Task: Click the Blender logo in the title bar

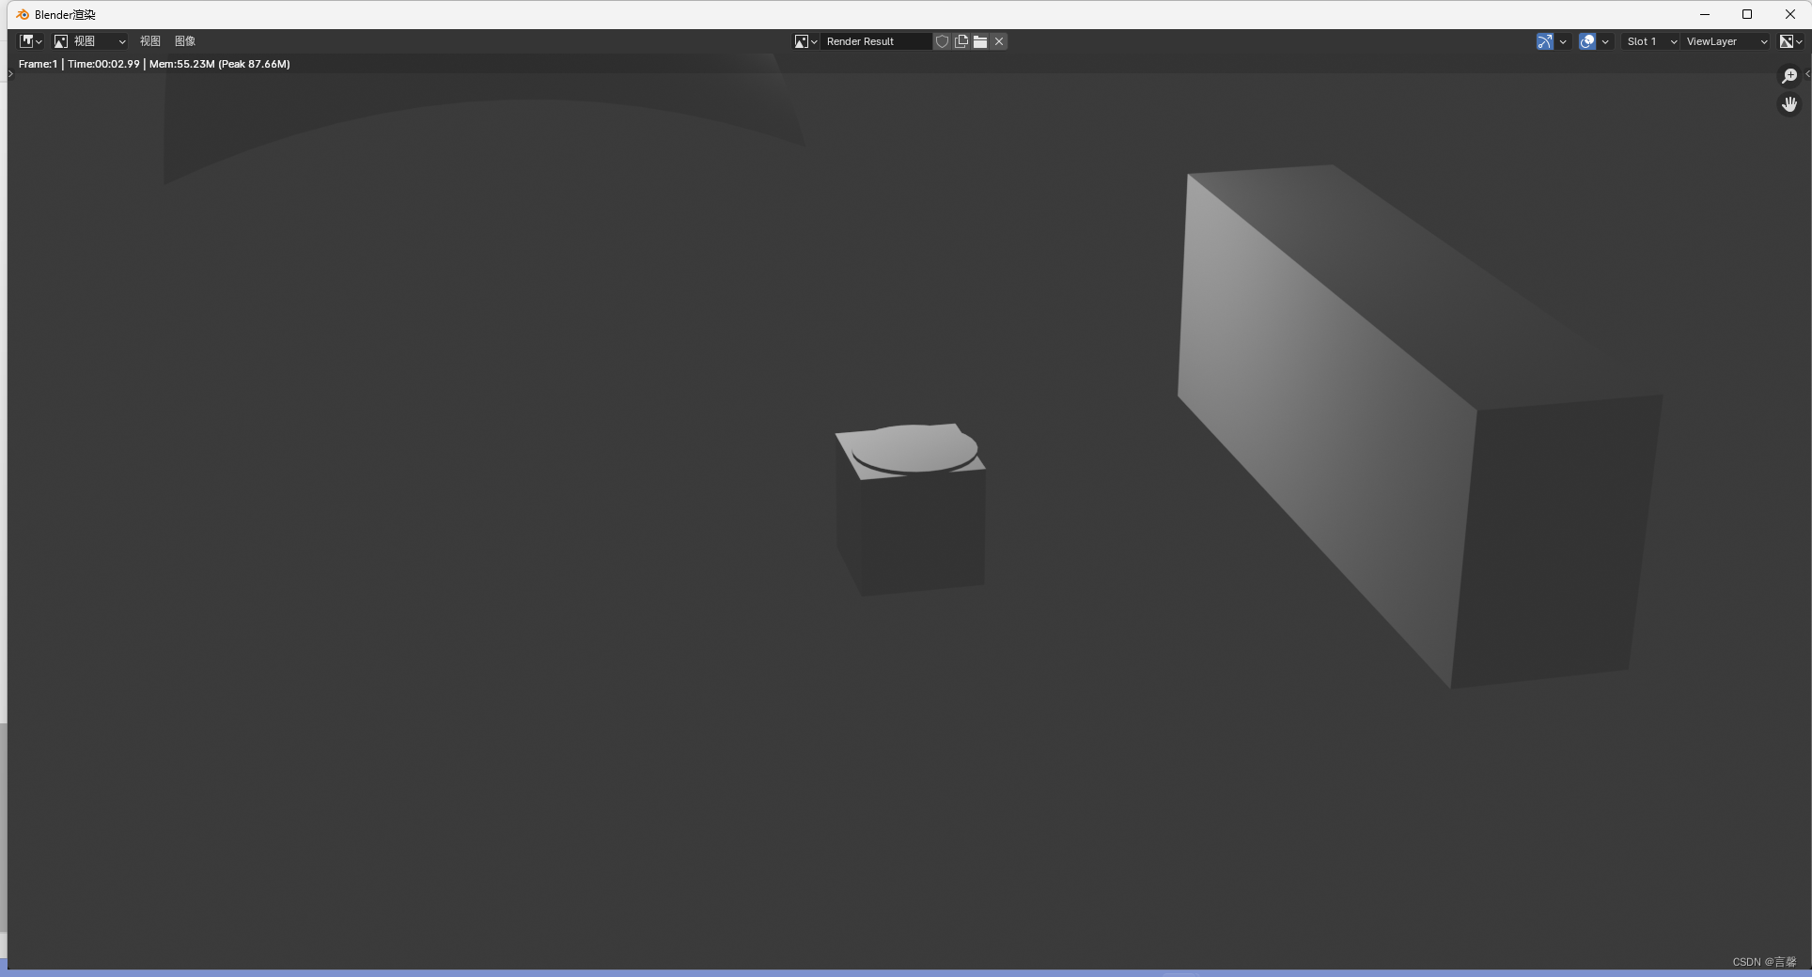Action: pos(21,14)
